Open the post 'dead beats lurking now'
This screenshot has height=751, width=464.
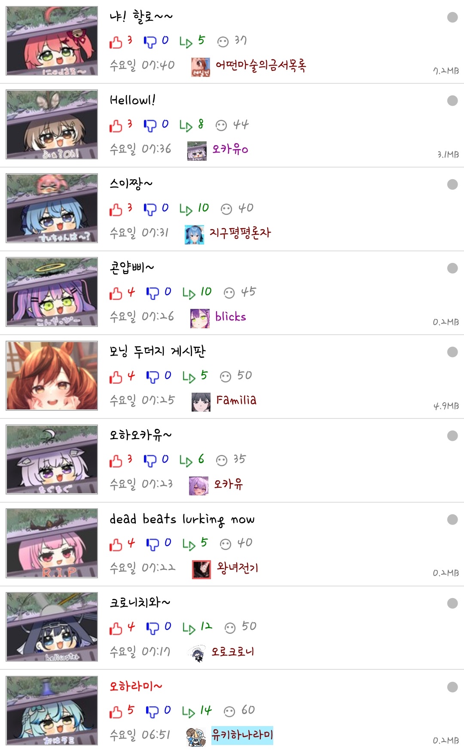point(182,519)
